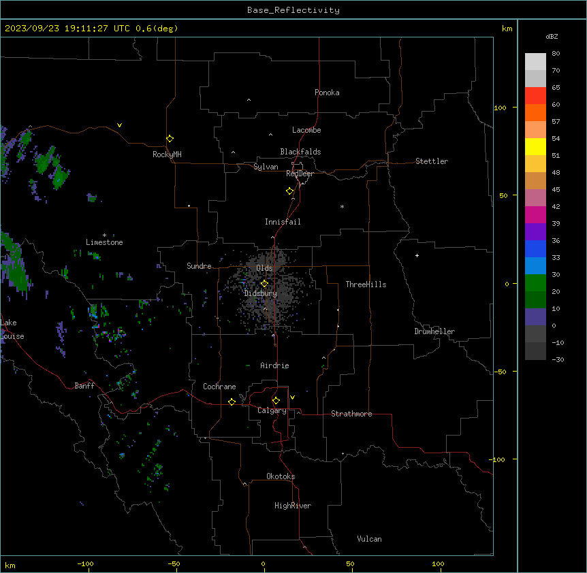
Task: Click the yellow V marker near Calgary
Action: (292, 397)
